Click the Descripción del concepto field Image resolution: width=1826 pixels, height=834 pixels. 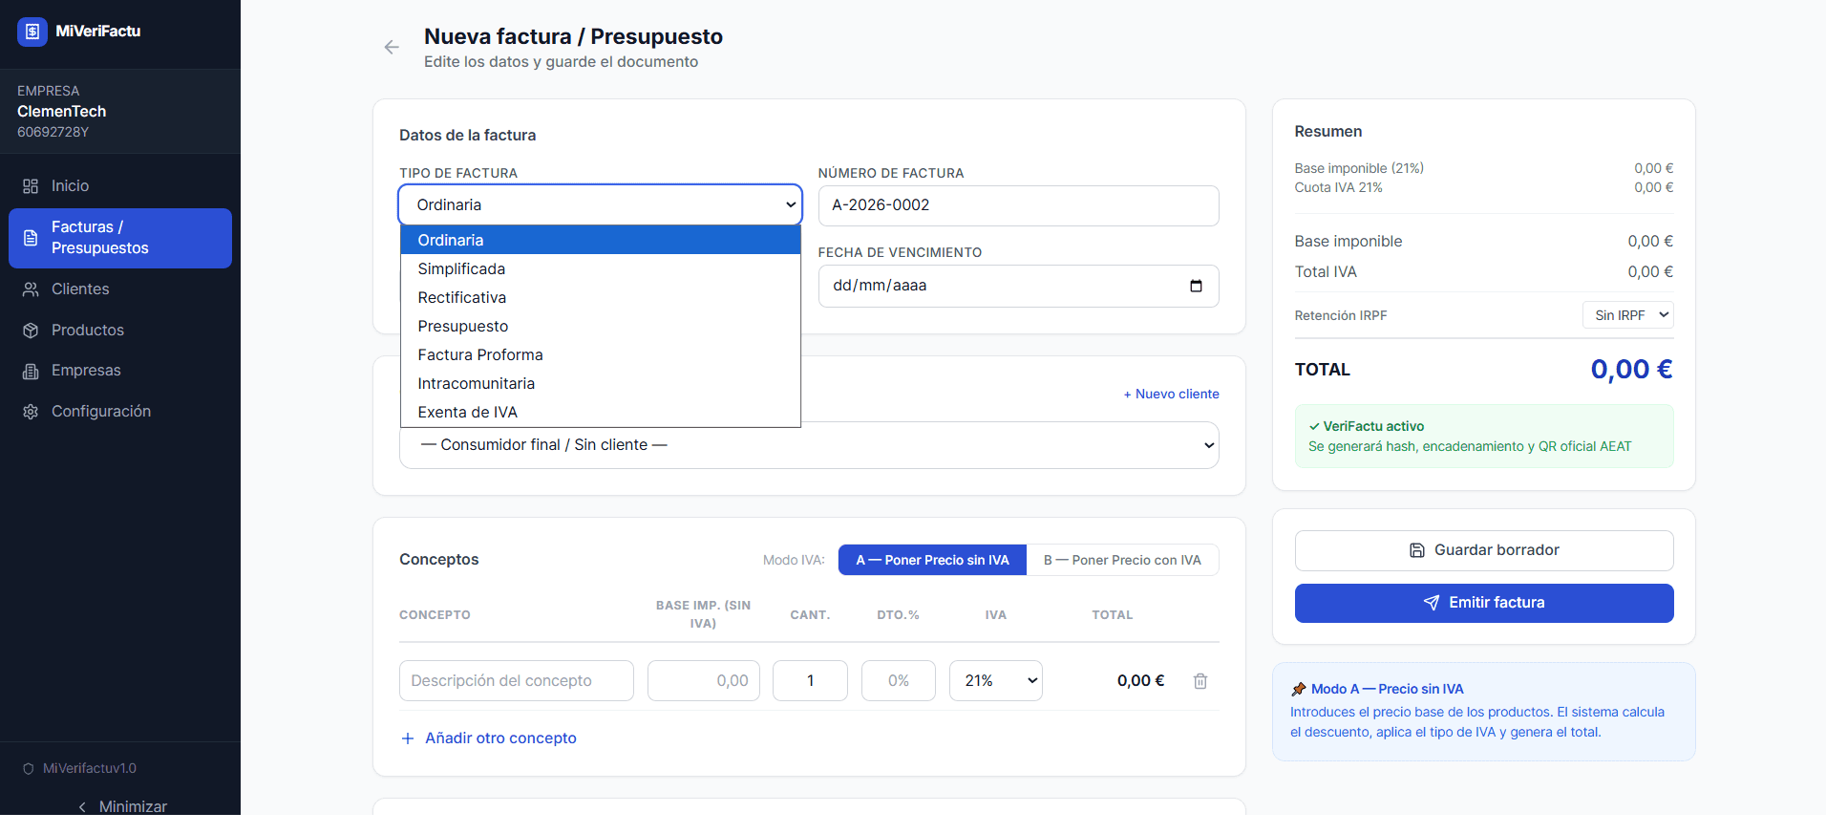[517, 680]
